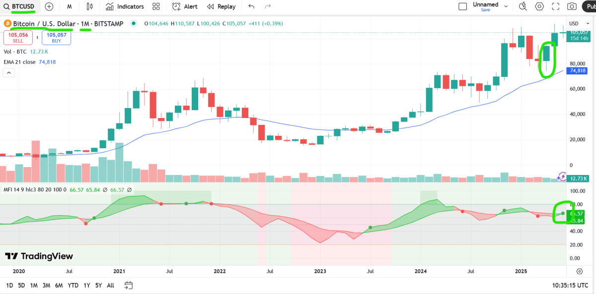The width and height of the screenshot is (596, 294).
Task: Click the 74,818 EMA price label
Action: [579, 71]
